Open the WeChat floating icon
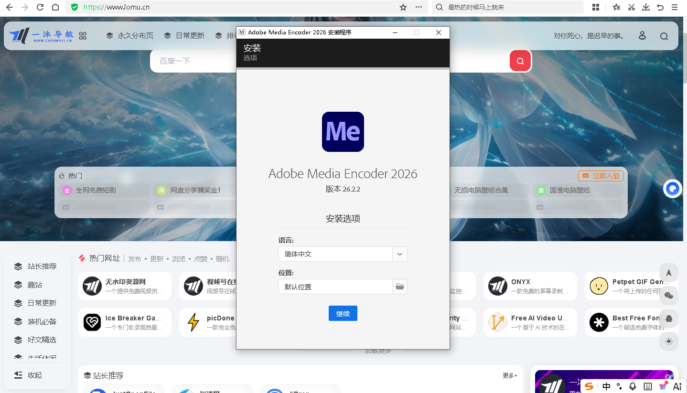 [669, 296]
